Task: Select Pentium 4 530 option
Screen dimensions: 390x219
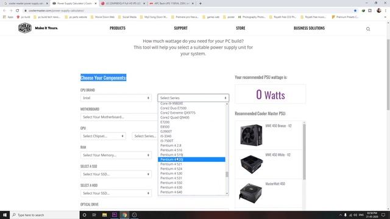Action: click(x=191, y=173)
